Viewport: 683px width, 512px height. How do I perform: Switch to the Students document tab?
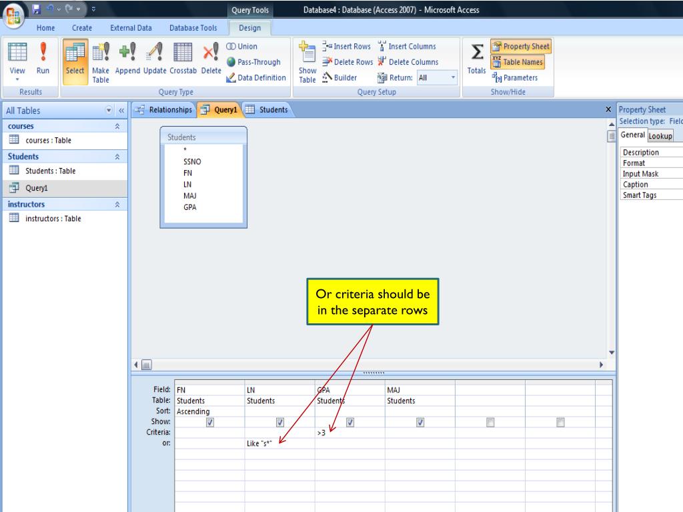click(267, 110)
